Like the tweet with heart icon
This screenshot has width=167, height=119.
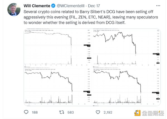tap(98, 112)
